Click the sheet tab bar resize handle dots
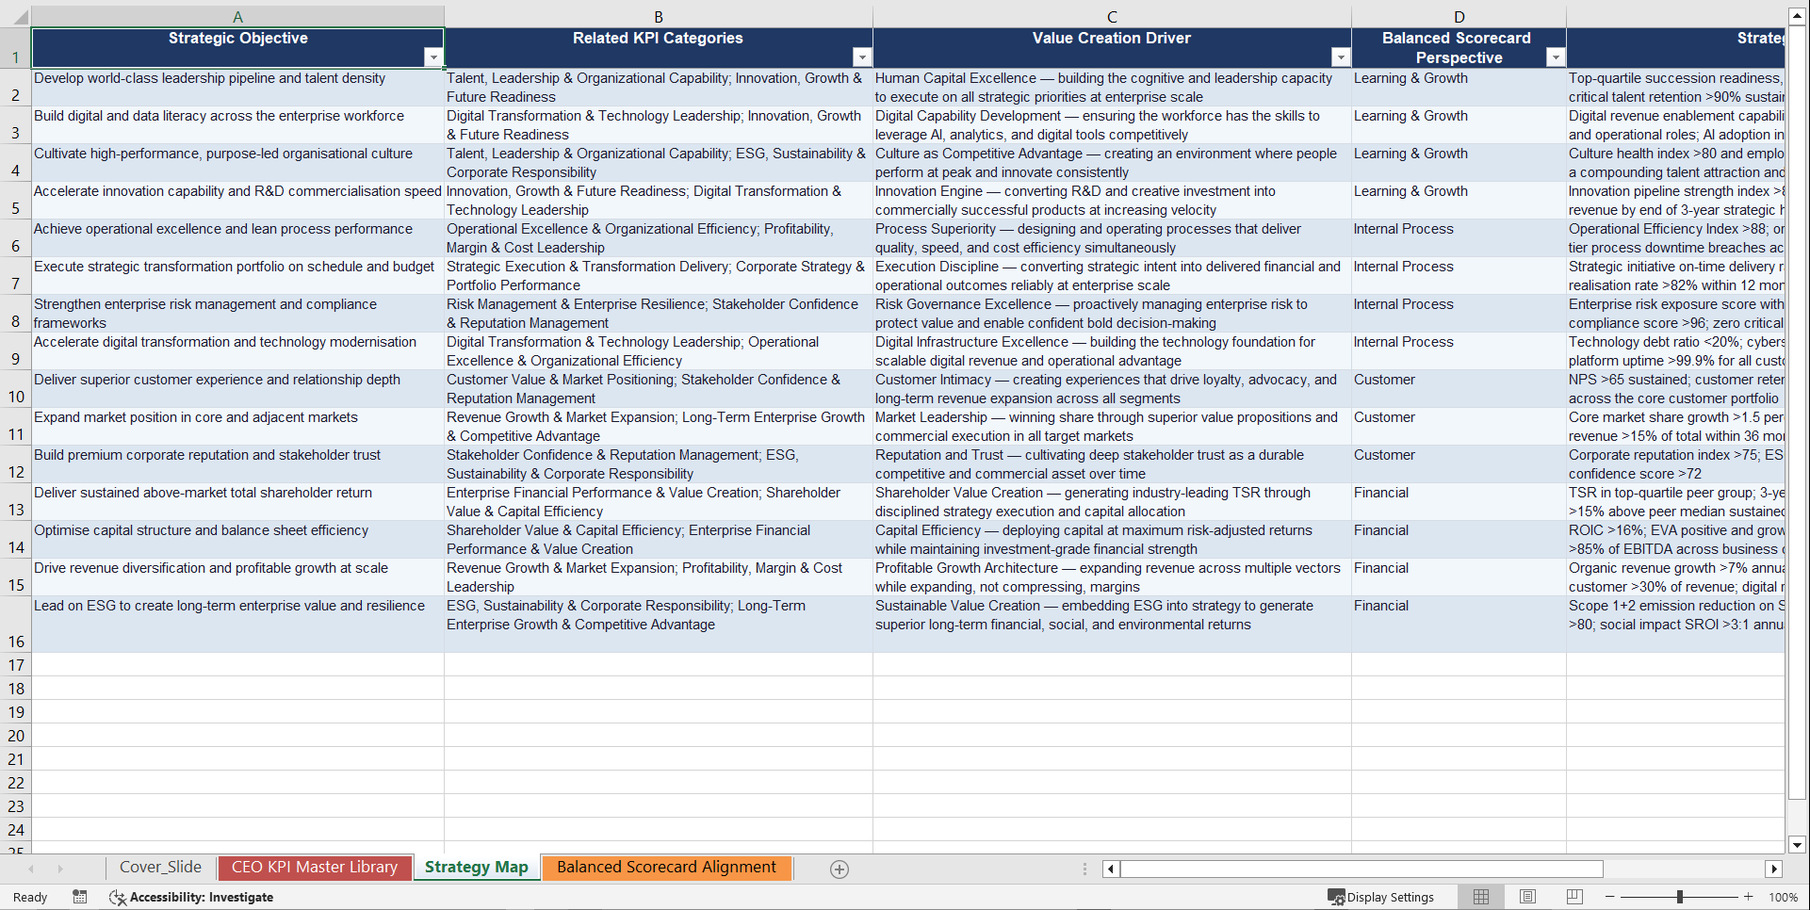This screenshot has width=1810, height=910. coord(1084,869)
